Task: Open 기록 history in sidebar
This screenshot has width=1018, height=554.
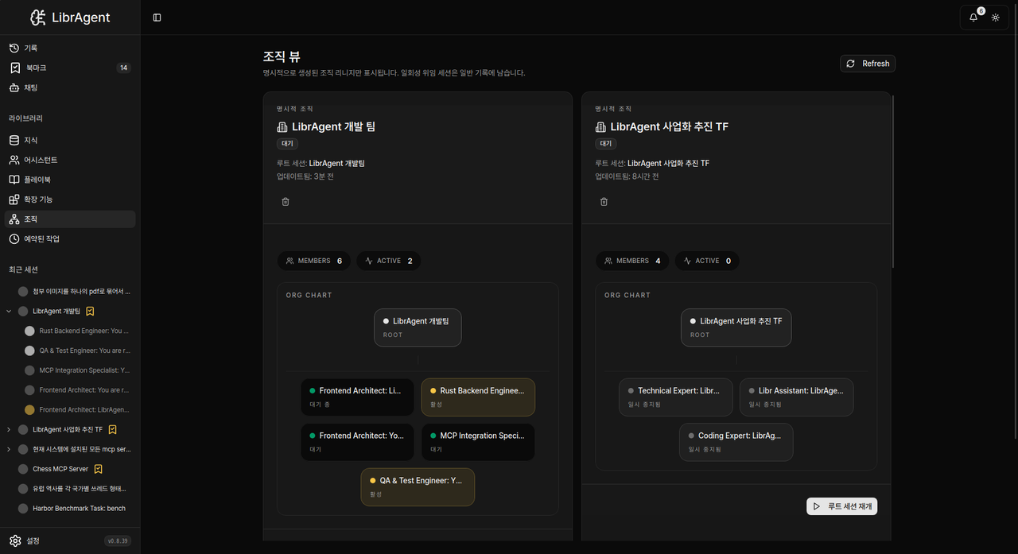Action: click(x=70, y=48)
